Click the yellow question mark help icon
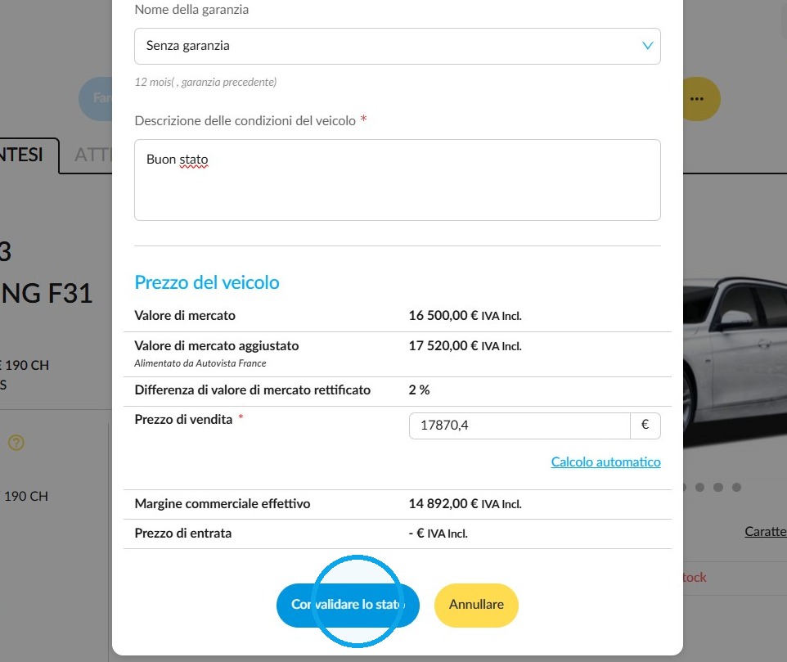This screenshot has width=787, height=662. tap(16, 442)
